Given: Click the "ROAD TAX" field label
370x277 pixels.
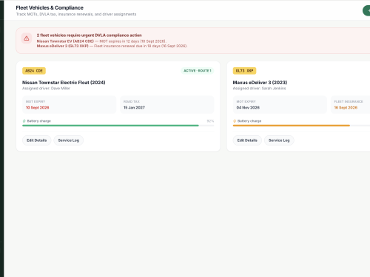Looking at the screenshot, I should coord(132,101).
